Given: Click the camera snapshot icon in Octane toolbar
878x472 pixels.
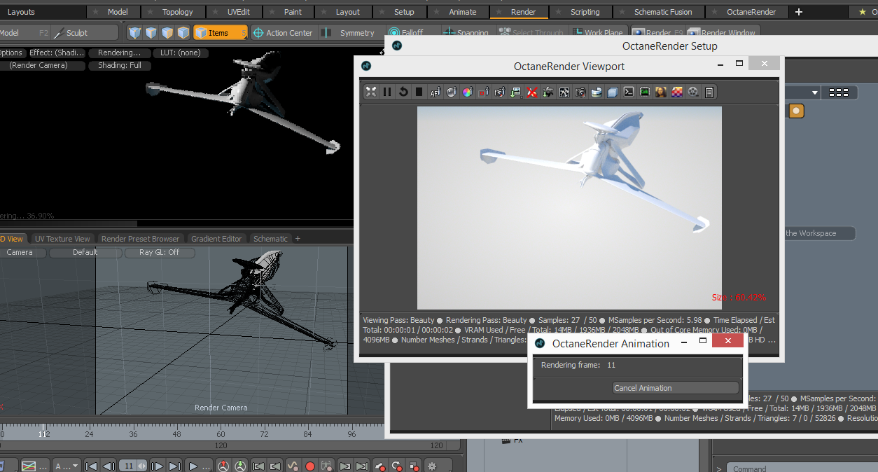Looking at the screenshot, I should point(580,92).
